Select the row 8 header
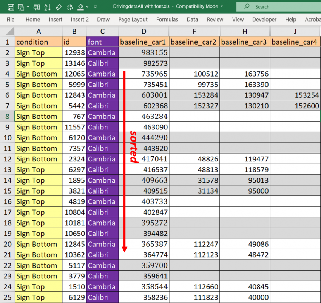The width and height of the screenshot is (321, 303). tap(7, 117)
